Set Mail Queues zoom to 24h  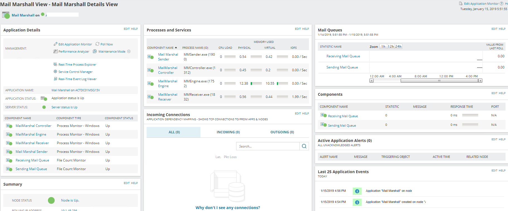pos(398,46)
